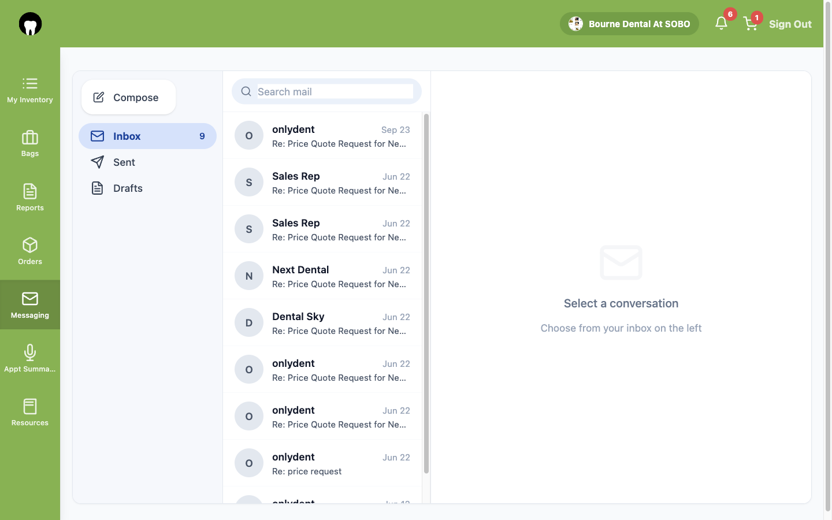Click the Sent paper plane icon
The width and height of the screenshot is (832, 520).
click(x=98, y=162)
